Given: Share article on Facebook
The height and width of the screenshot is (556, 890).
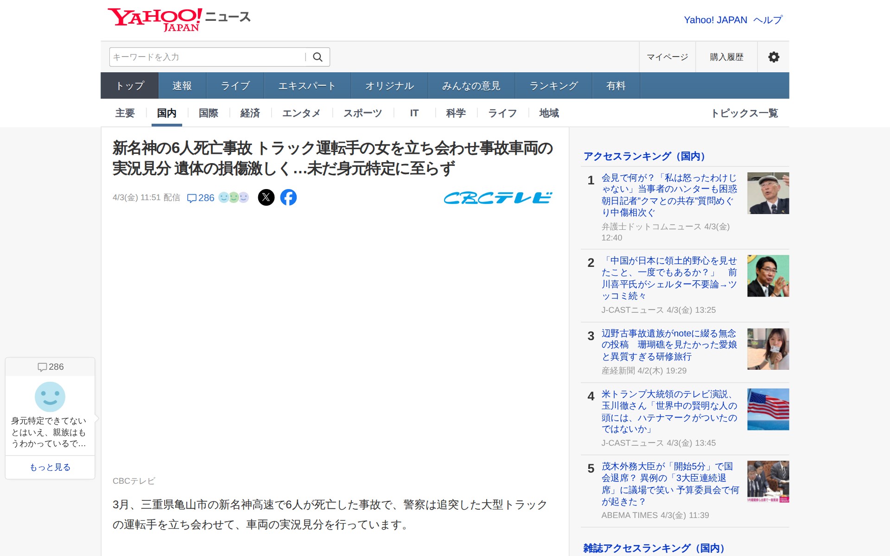Looking at the screenshot, I should click(x=288, y=197).
